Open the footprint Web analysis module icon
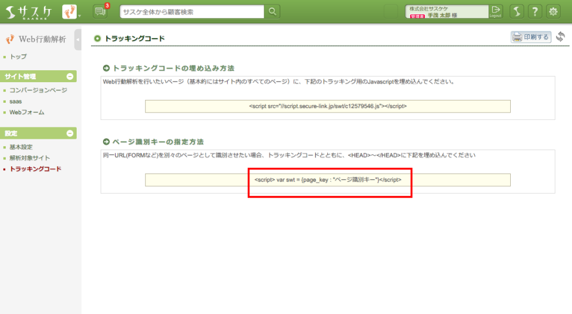The height and width of the screenshot is (314, 572). (69, 11)
